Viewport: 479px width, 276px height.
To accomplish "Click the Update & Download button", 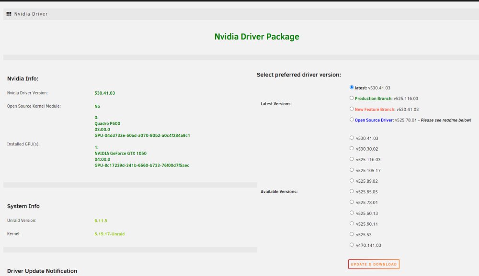I will coord(374,264).
